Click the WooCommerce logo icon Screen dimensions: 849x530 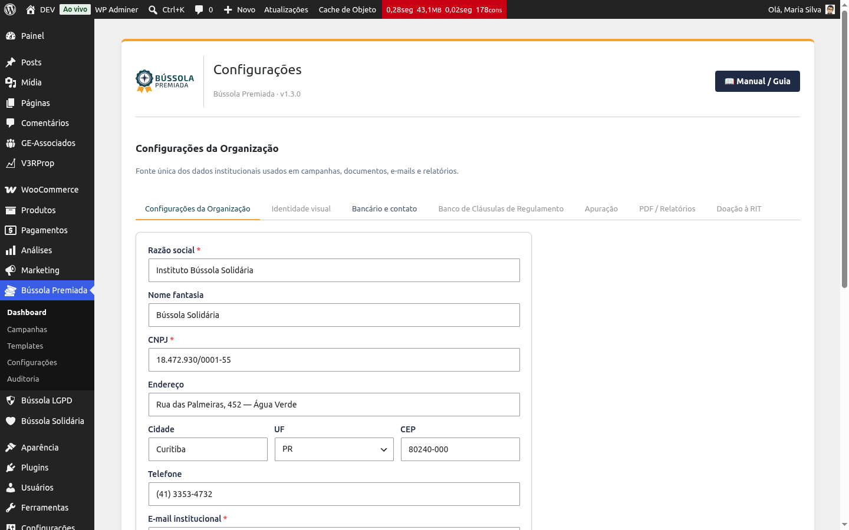(x=11, y=190)
